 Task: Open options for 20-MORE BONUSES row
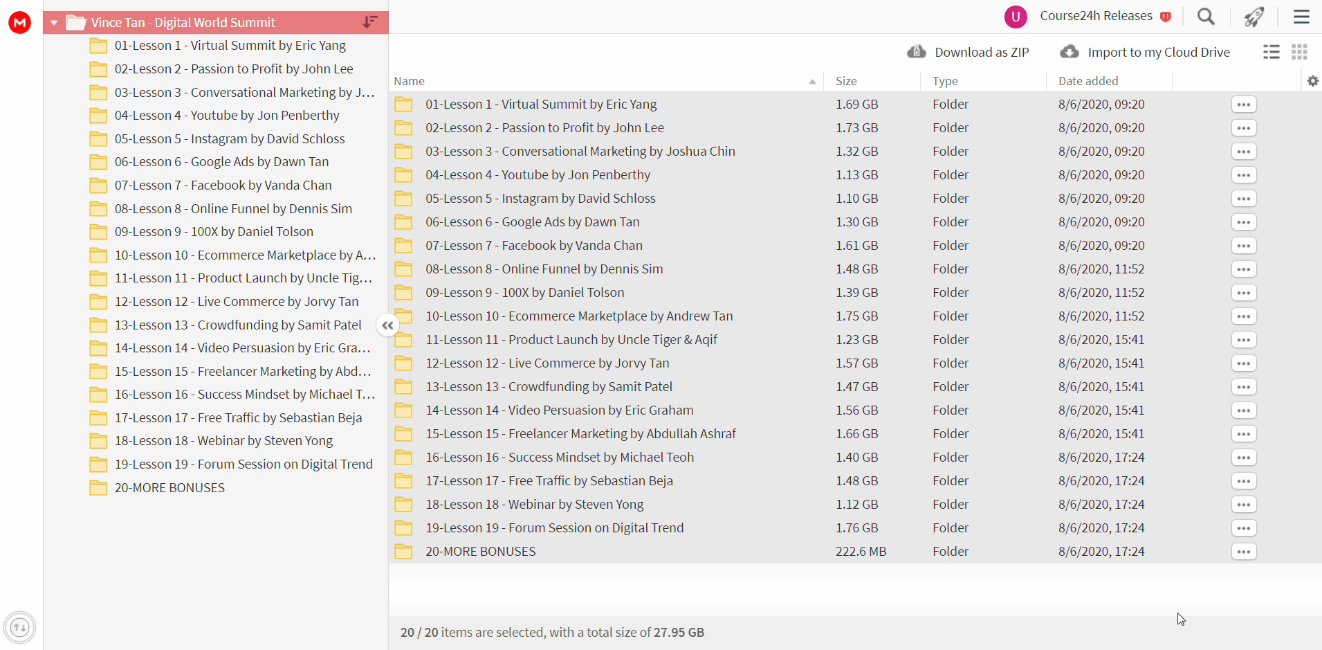1244,552
